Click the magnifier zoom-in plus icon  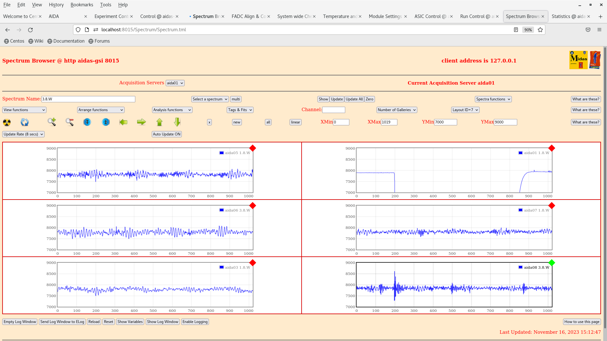tap(52, 122)
